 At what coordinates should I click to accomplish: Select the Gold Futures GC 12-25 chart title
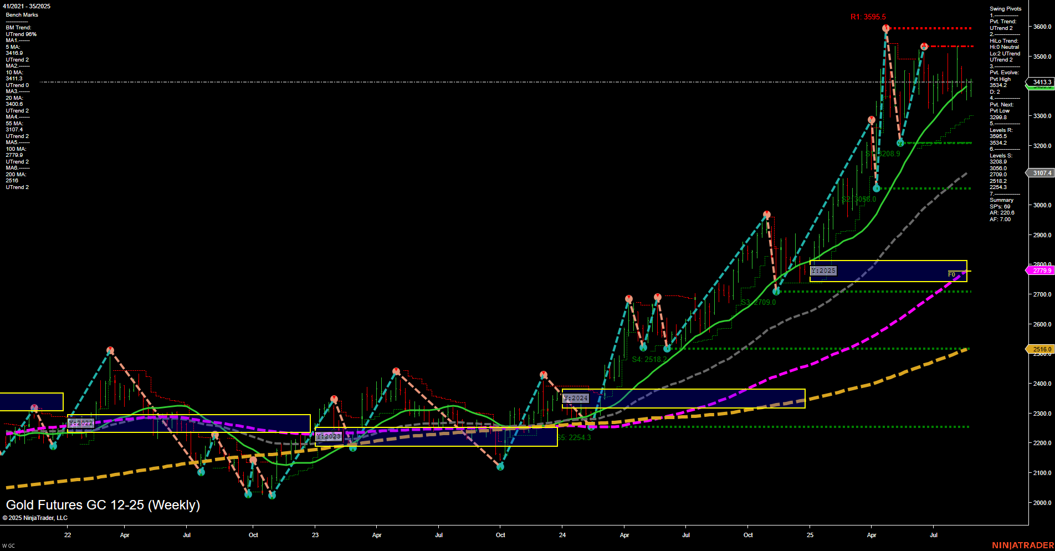point(103,505)
